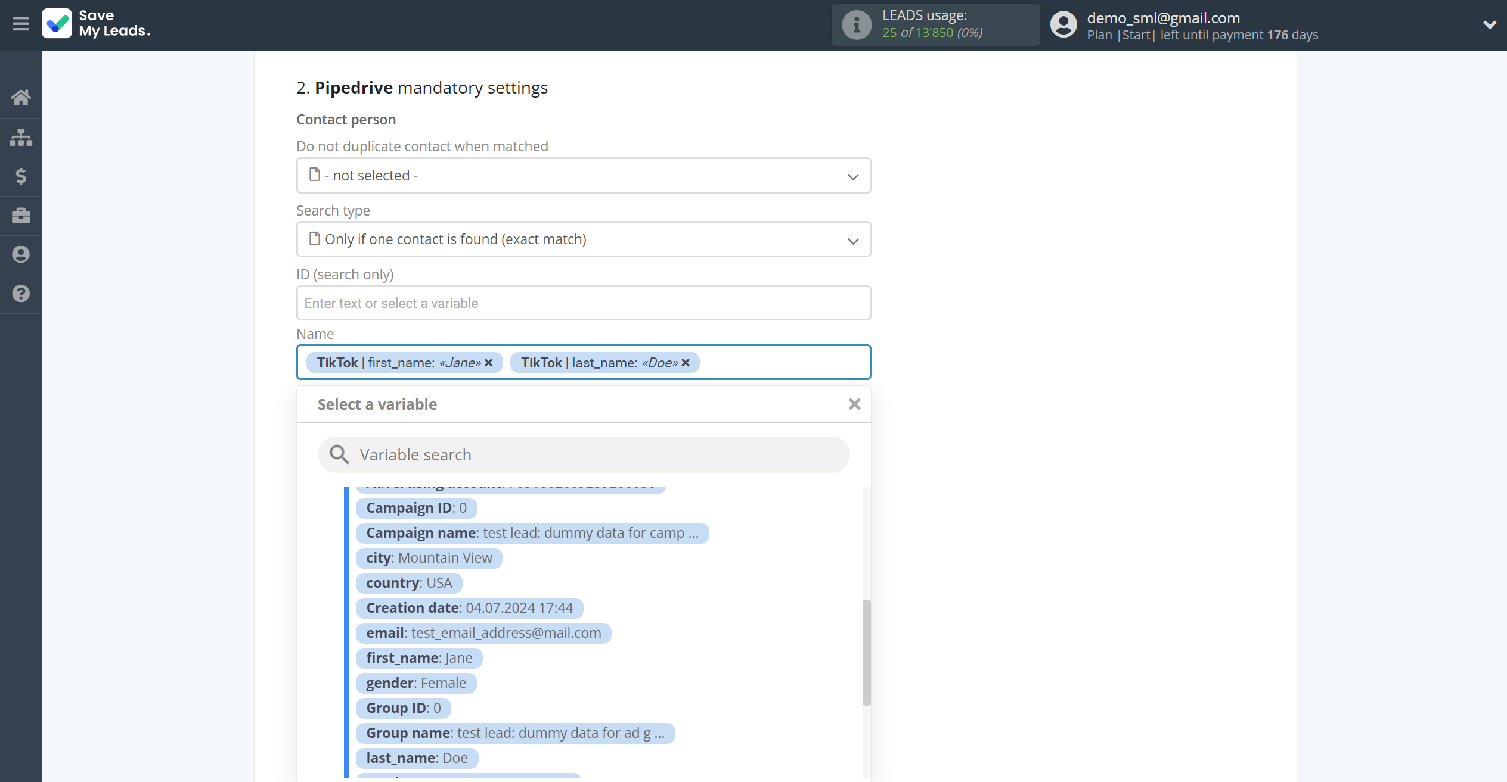The width and height of the screenshot is (1507, 782).
Task: Close the variable selector panel
Action: click(854, 404)
